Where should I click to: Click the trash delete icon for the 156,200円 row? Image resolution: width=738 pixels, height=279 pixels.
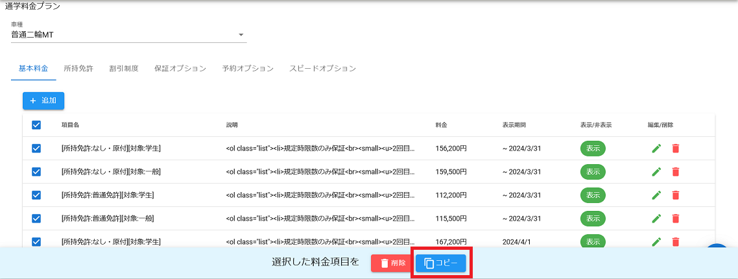pos(675,149)
